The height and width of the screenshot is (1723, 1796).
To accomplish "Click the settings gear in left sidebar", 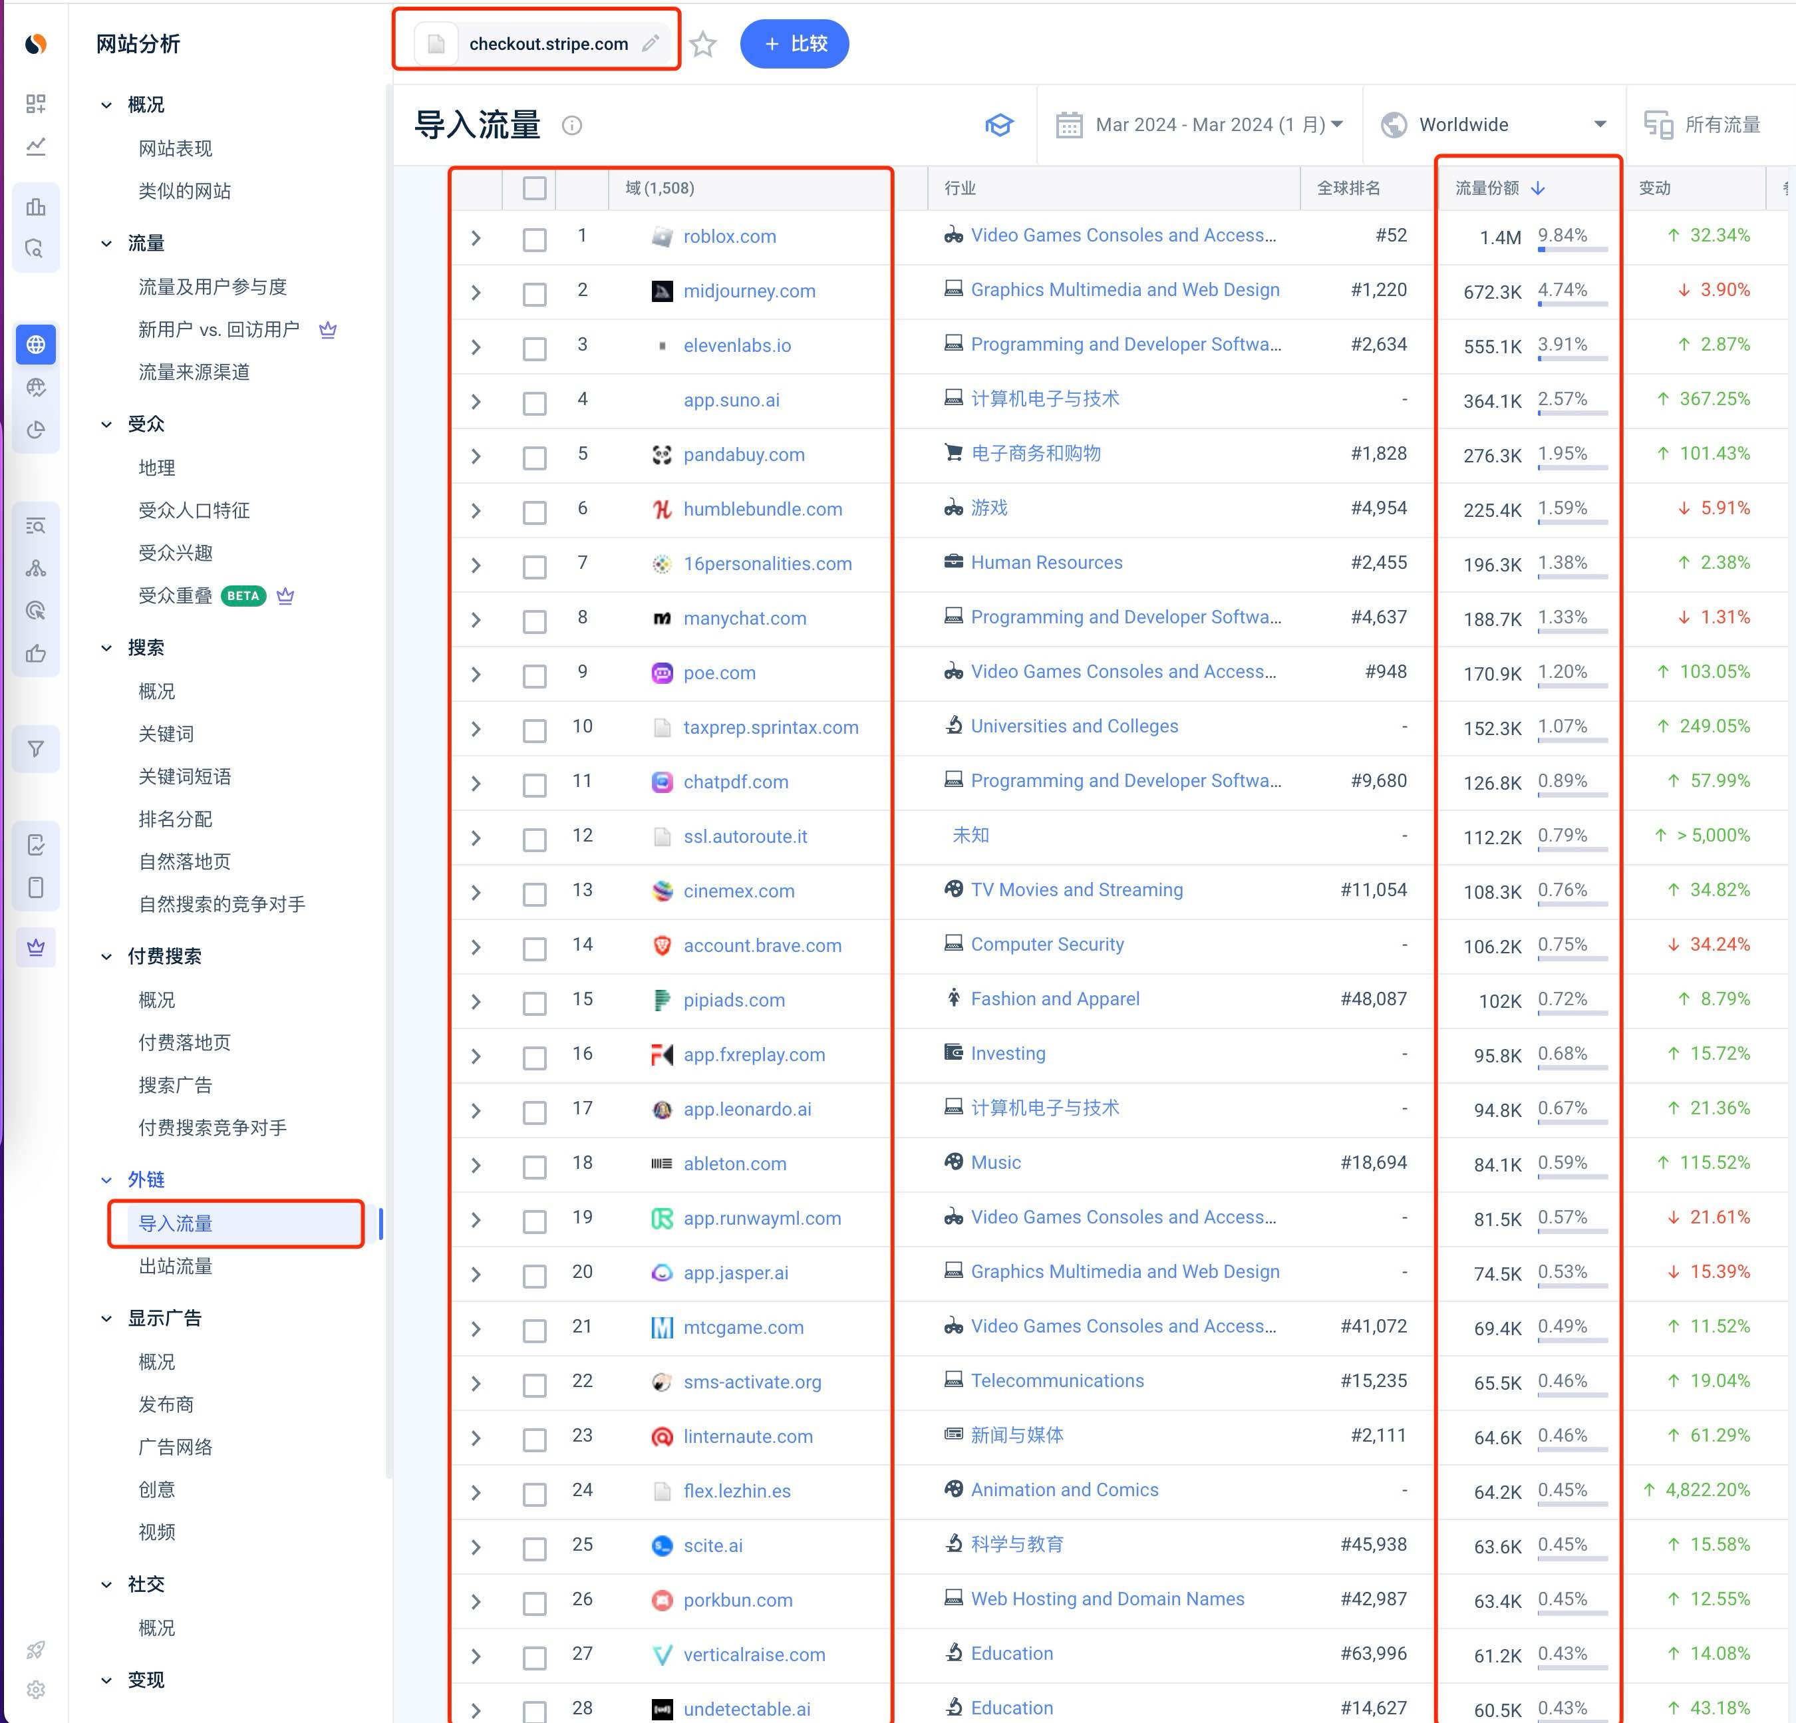I will point(36,1689).
